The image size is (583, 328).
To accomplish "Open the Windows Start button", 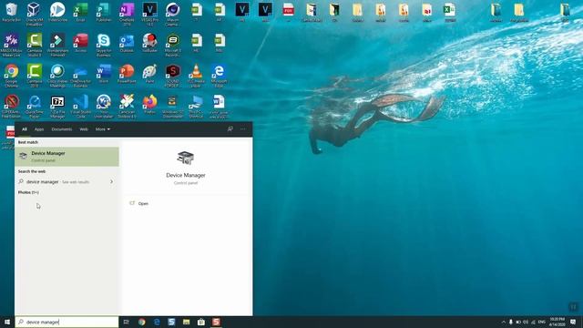I will tap(7, 322).
